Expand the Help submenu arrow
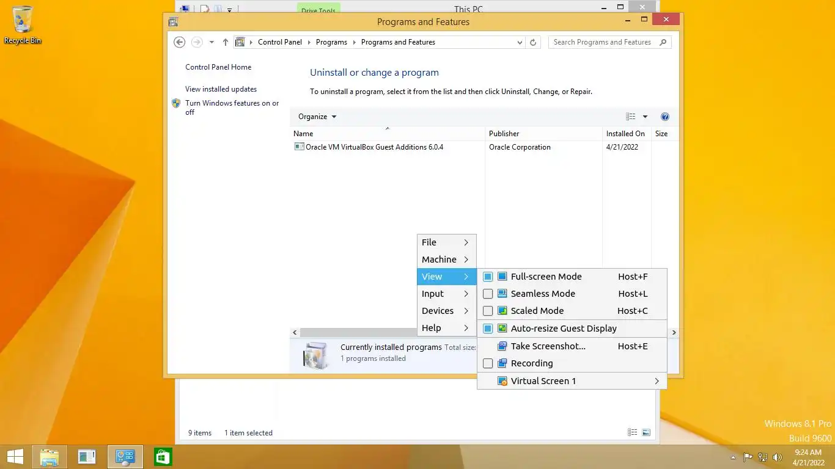Image resolution: width=835 pixels, height=469 pixels. pyautogui.click(x=466, y=328)
